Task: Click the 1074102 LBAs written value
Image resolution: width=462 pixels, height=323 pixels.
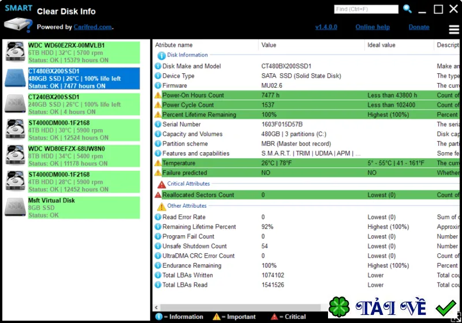Action: [x=273, y=275]
